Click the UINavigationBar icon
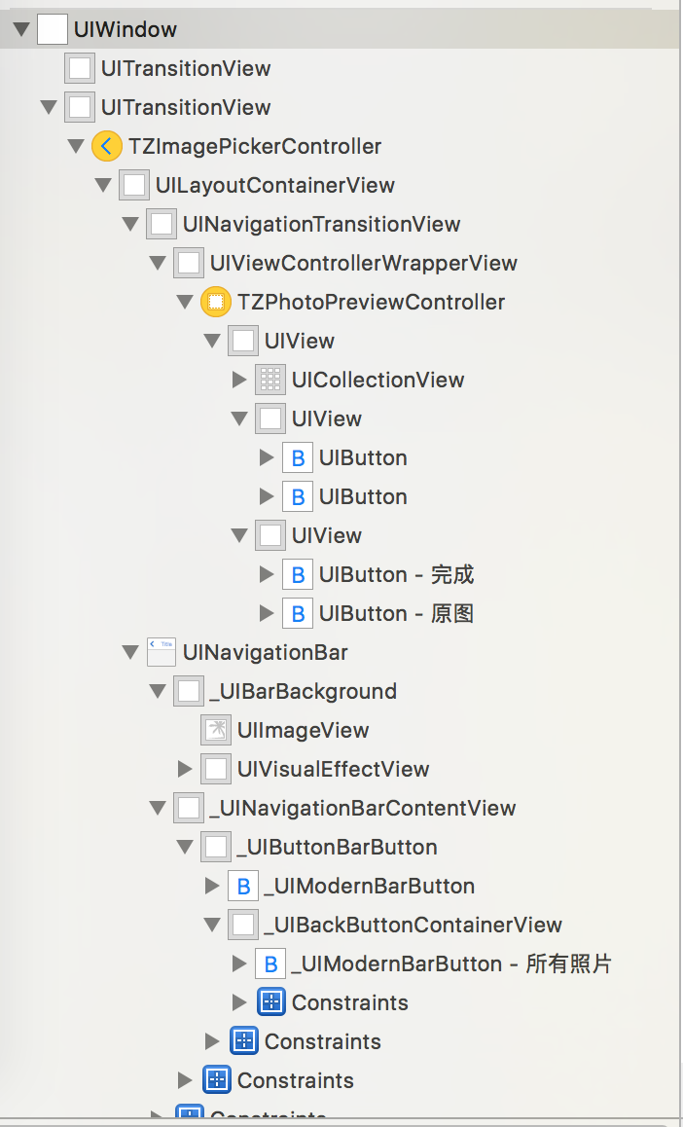 [161, 652]
